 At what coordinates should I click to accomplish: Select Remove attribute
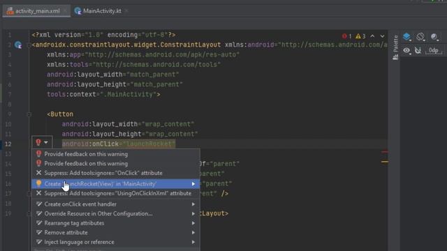point(116,232)
